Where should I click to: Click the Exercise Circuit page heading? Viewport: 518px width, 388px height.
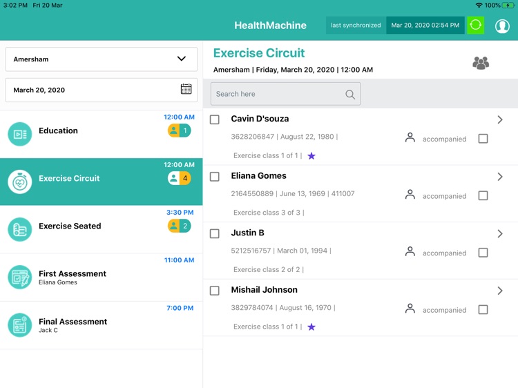(259, 53)
